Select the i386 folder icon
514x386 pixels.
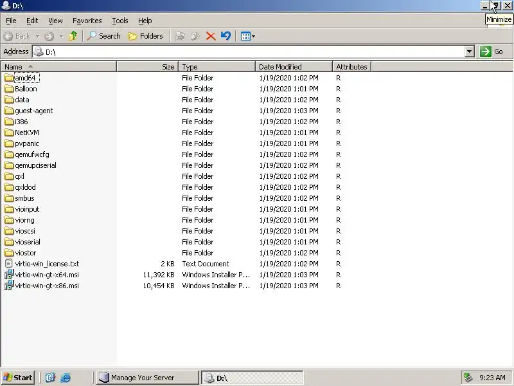click(9, 122)
